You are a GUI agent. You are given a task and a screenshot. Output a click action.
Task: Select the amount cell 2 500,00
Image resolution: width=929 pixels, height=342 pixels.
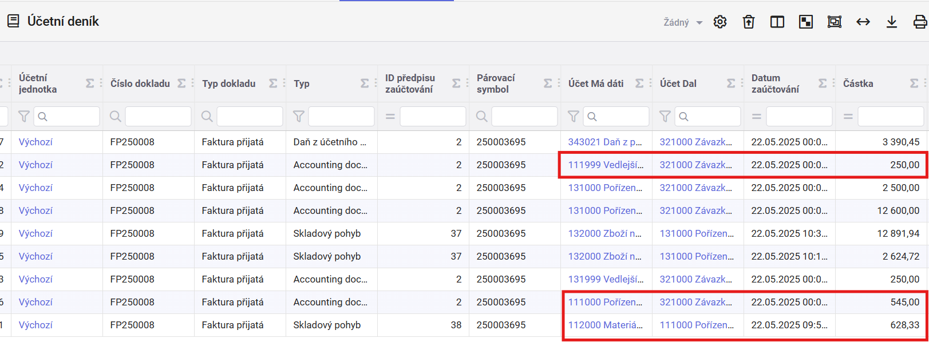click(x=881, y=188)
